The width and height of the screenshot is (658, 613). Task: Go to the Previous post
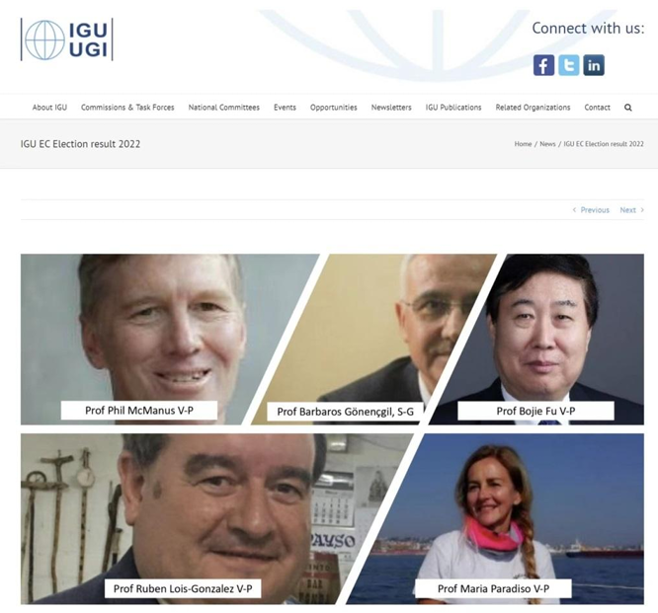pos(591,209)
